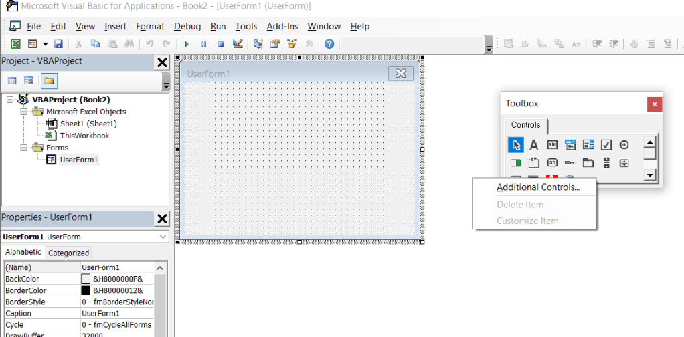This screenshot has height=337, width=684.
Task: Choose the ComboBox control in Toolbox
Action: [570, 144]
